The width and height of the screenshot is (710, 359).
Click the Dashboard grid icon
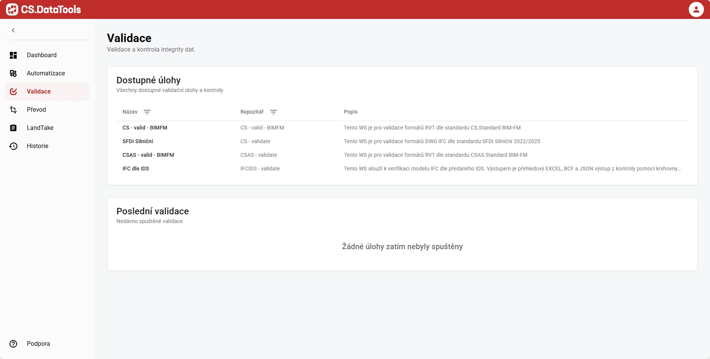(x=13, y=55)
